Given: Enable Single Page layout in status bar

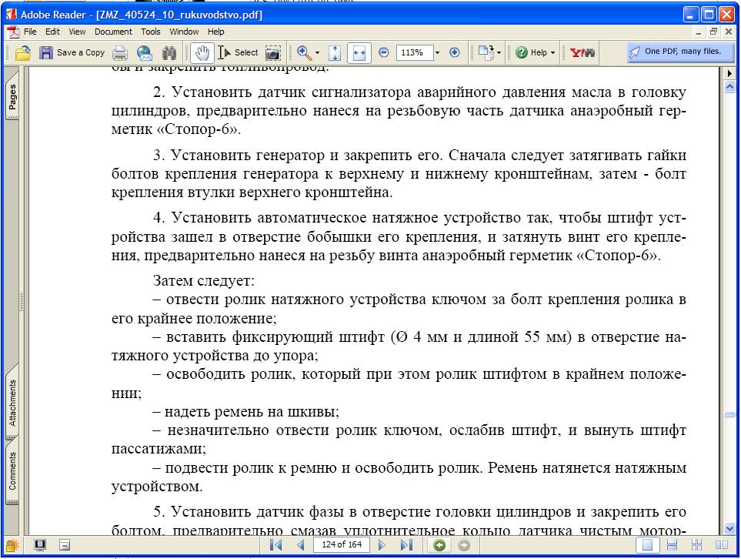Looking at the screenshot, I should click(649, 545).
